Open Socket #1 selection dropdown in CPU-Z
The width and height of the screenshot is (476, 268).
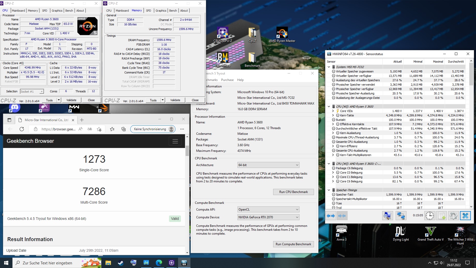pos(32,91)
